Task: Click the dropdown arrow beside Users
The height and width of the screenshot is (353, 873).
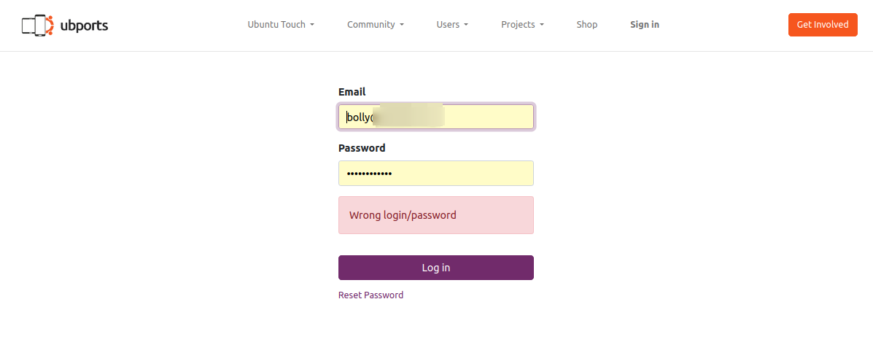Action: (x=466, y=25)
